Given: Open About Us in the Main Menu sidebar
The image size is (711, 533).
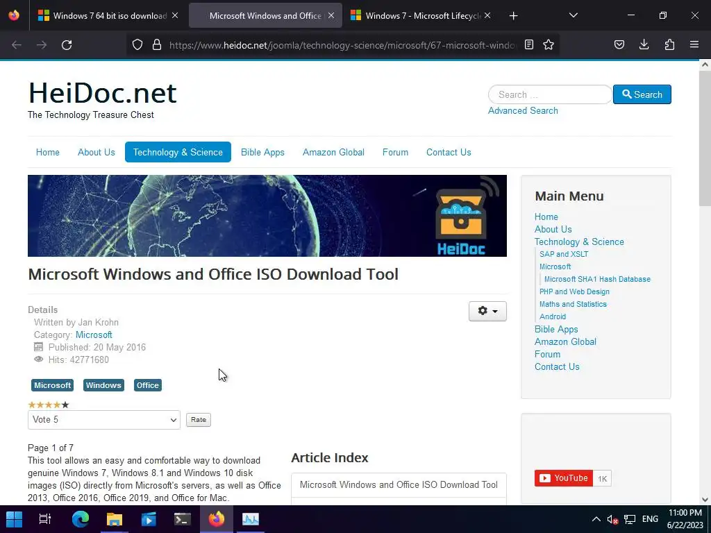Looking at the screenshot, I should point(553,229).
